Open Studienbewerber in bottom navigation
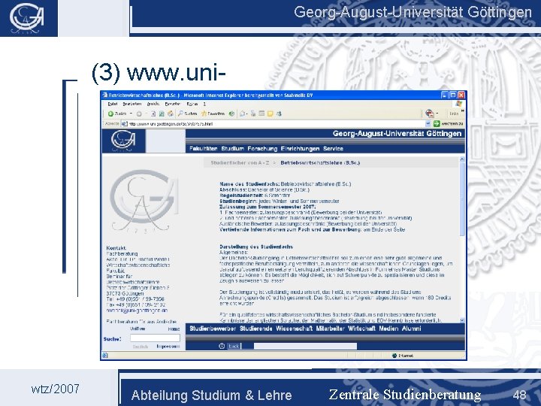The width and height of the screenshot is (541, 406). (213, 329)
